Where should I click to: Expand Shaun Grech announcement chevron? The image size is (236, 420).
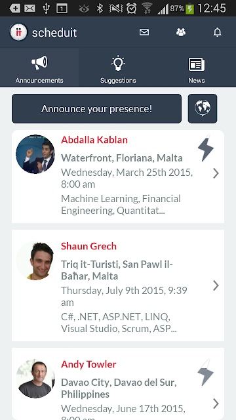point(216,285)
